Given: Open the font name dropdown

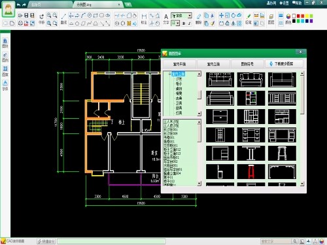Looking at the screenshot, I should [x=190, y=16].
